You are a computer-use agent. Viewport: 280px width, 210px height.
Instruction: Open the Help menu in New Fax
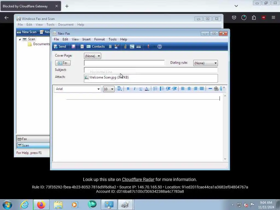pyautogui.click(x=124, y=39)
